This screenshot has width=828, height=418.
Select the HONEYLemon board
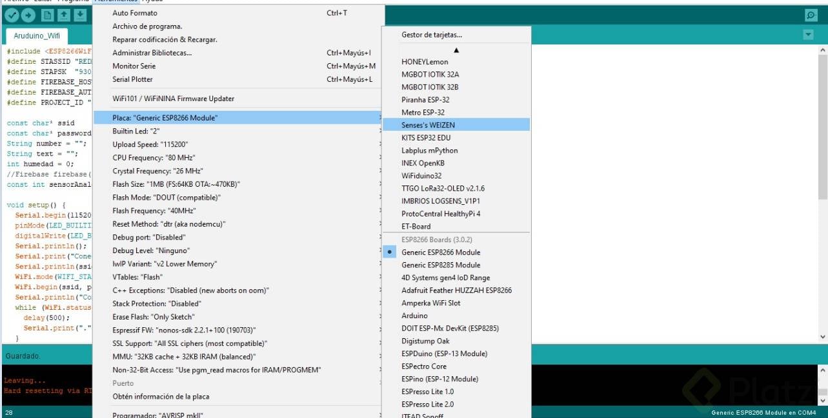456,62
